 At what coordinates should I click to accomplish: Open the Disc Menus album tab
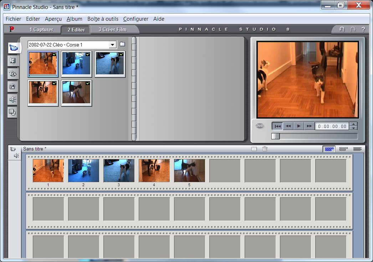point(12,113)
